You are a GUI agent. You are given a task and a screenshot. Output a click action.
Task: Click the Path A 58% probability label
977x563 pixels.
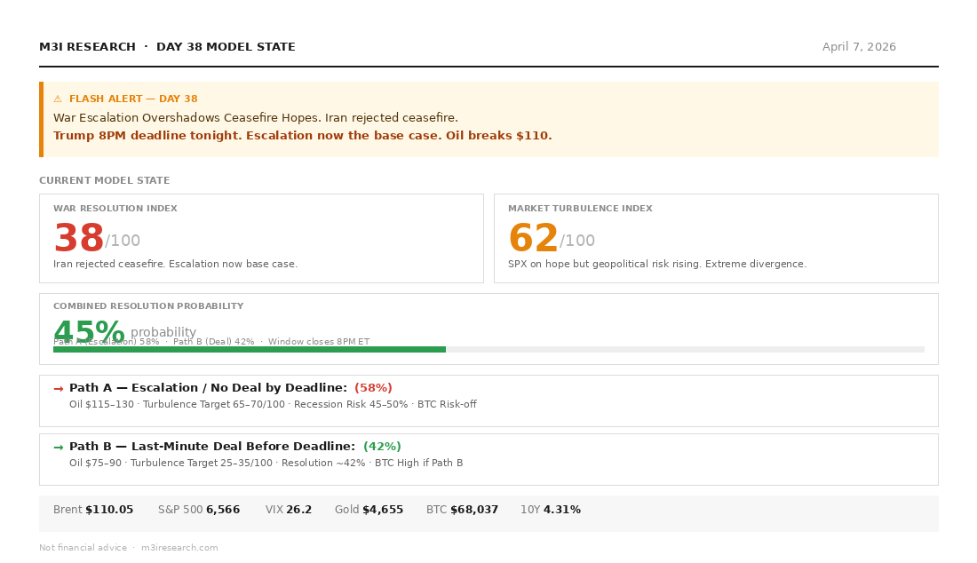point(373,388)
